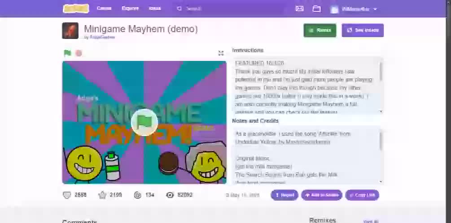This screenshot has height=223, width=451.
Task: Click the remix count spiral icon
Action: (137, 195)
